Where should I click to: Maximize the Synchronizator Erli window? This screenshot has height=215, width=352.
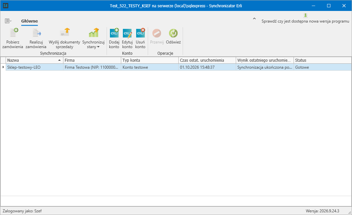(x=329, y=6)
